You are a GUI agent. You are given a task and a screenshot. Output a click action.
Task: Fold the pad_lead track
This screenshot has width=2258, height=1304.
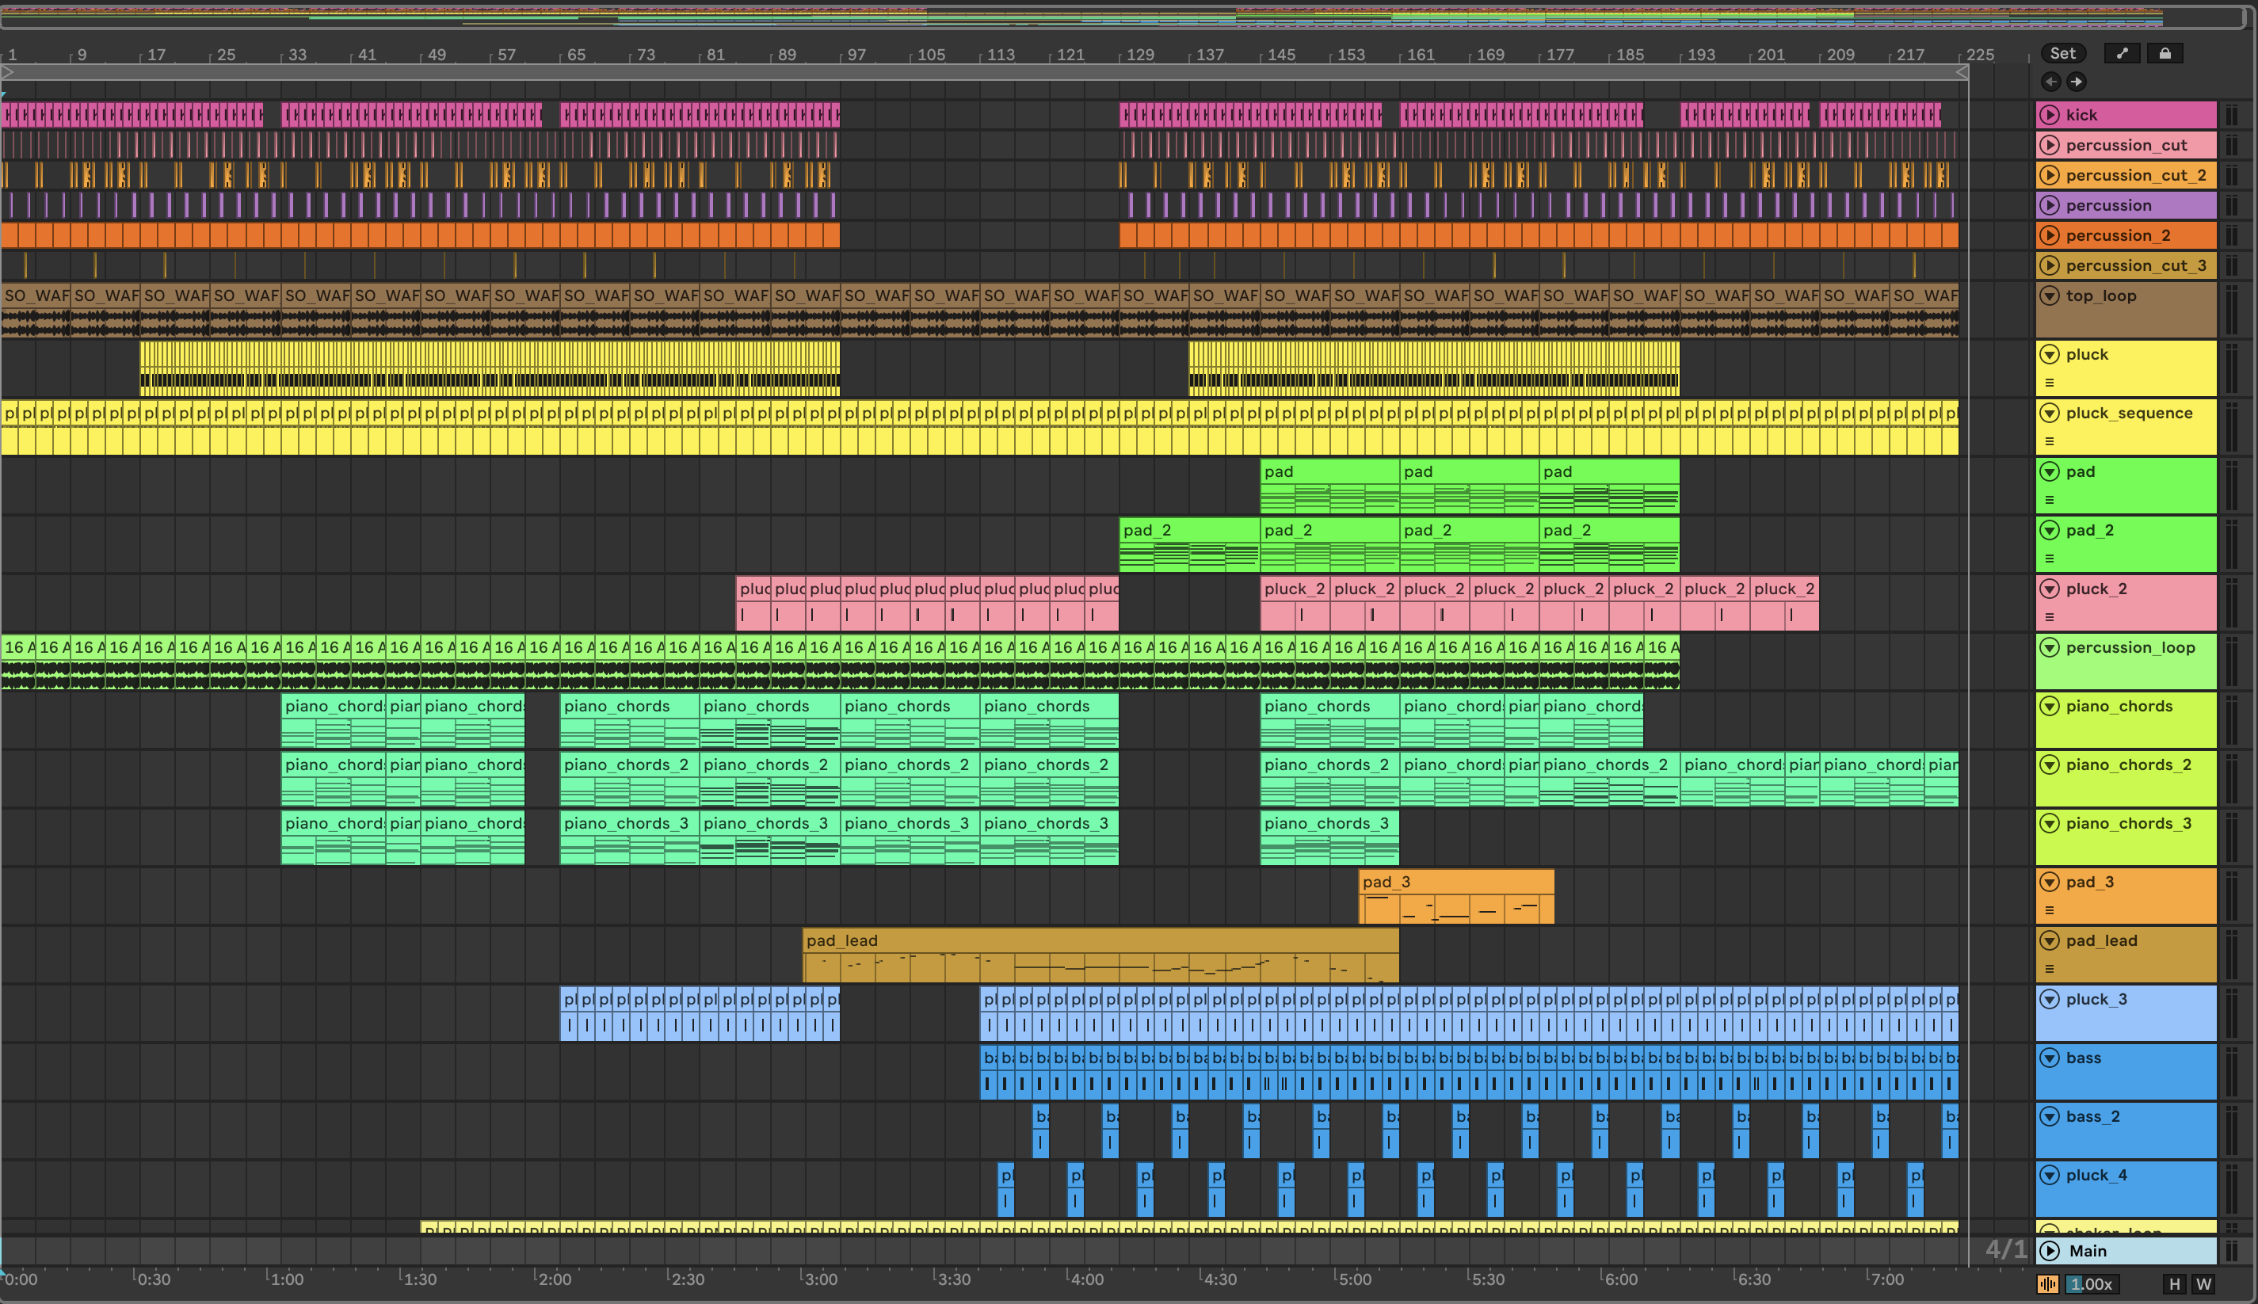(x=2050, y=940)
